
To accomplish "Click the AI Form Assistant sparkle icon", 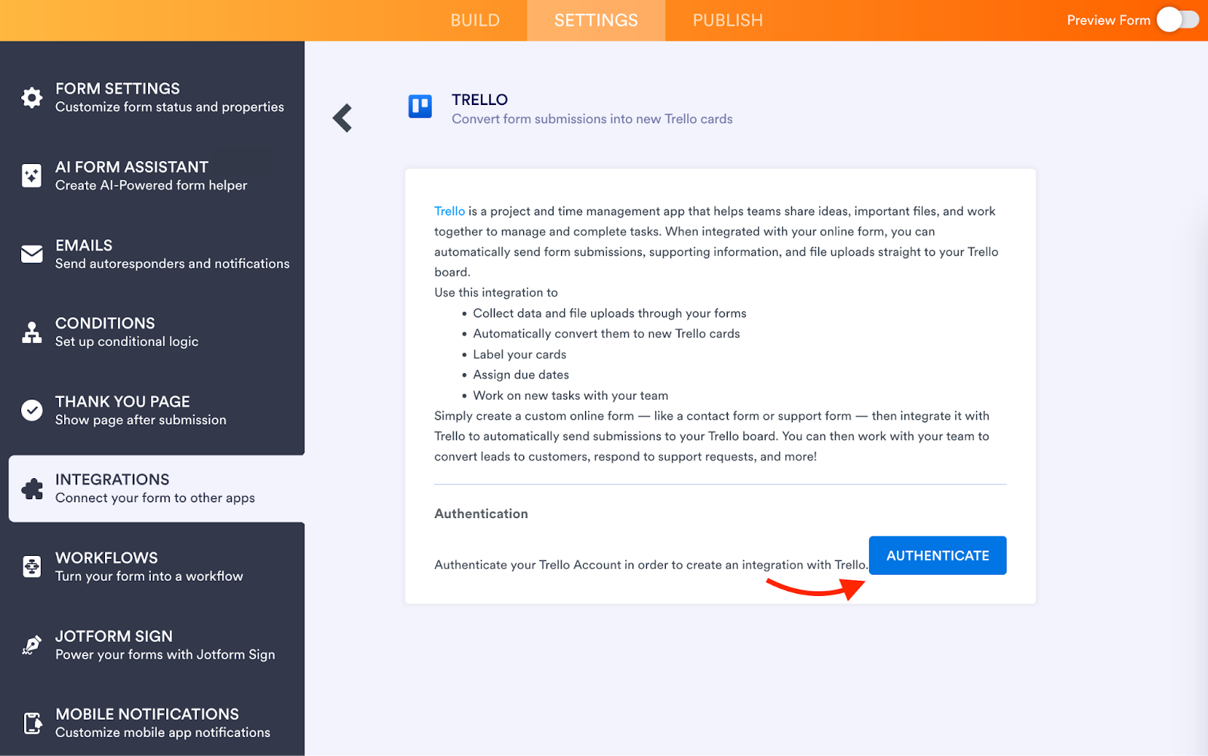I will click(32, 176).
